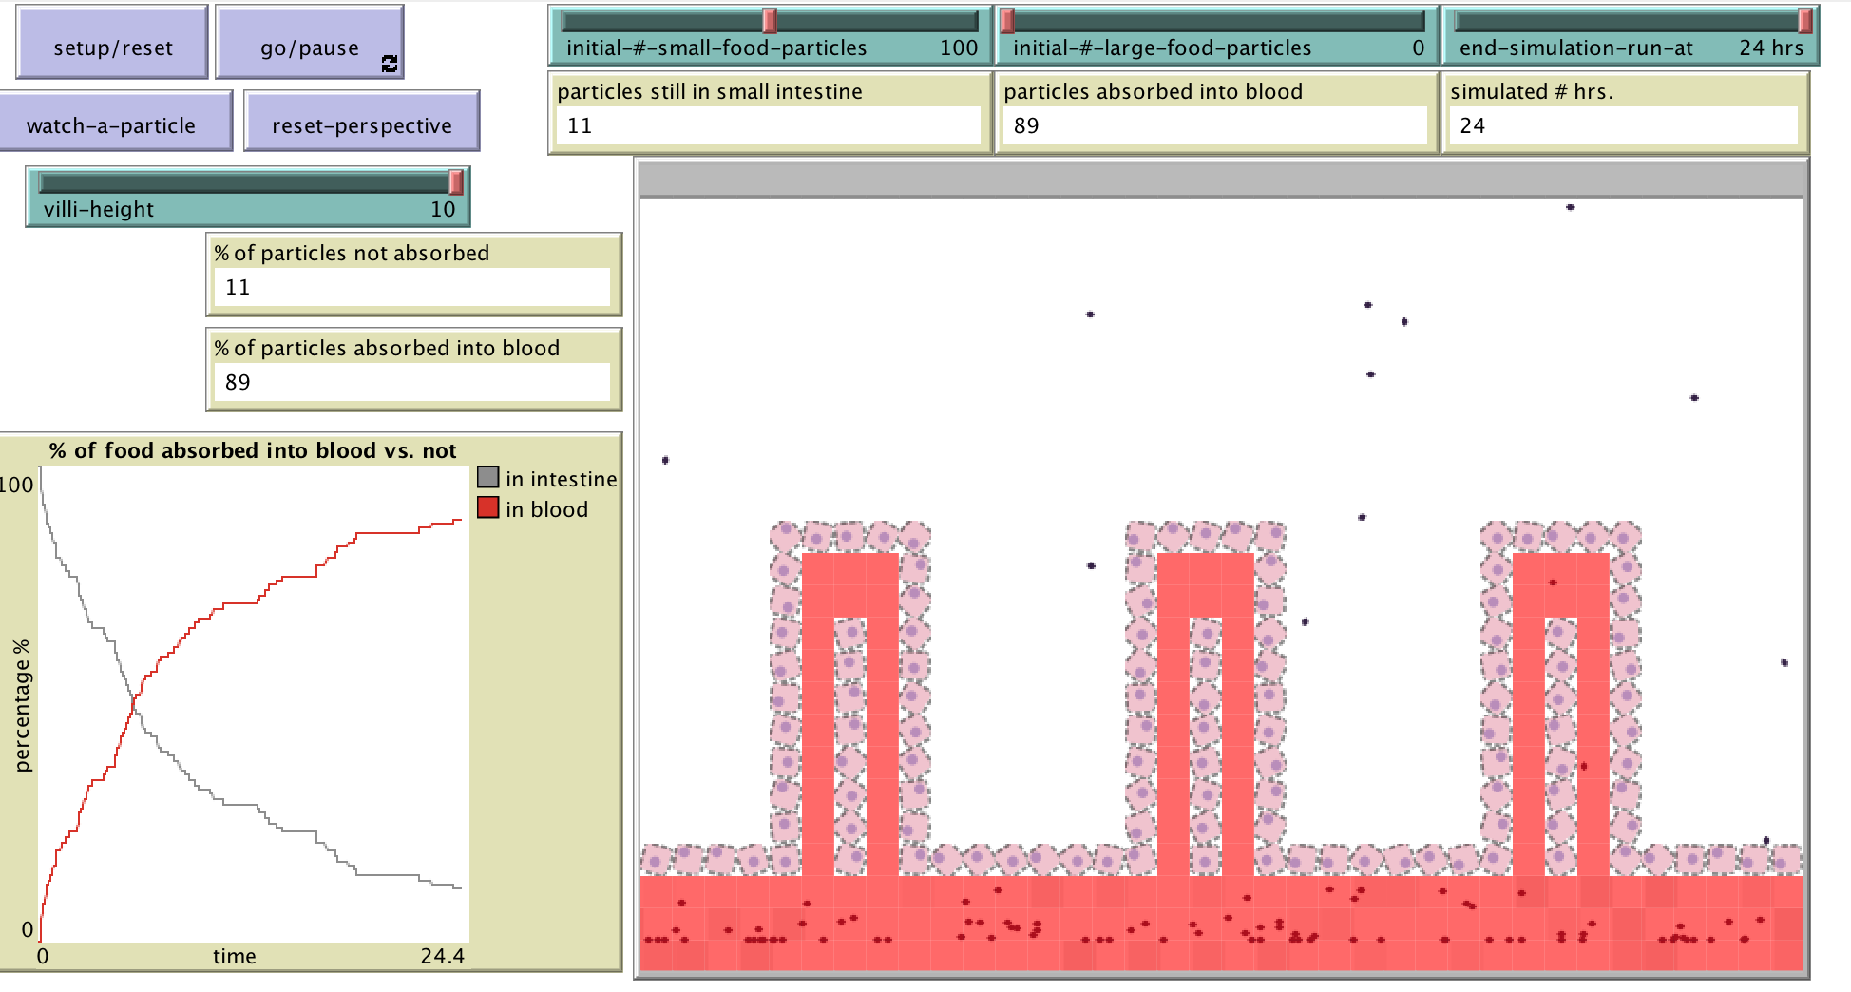Screen dimensions: 1851x992
Task: Click the '% of particles not absorbed' value field
Action: click(411, 286)
